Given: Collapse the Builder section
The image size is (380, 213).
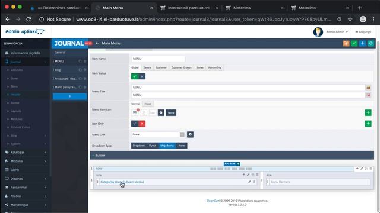Looking at the screenshot, I should (232, 155).
